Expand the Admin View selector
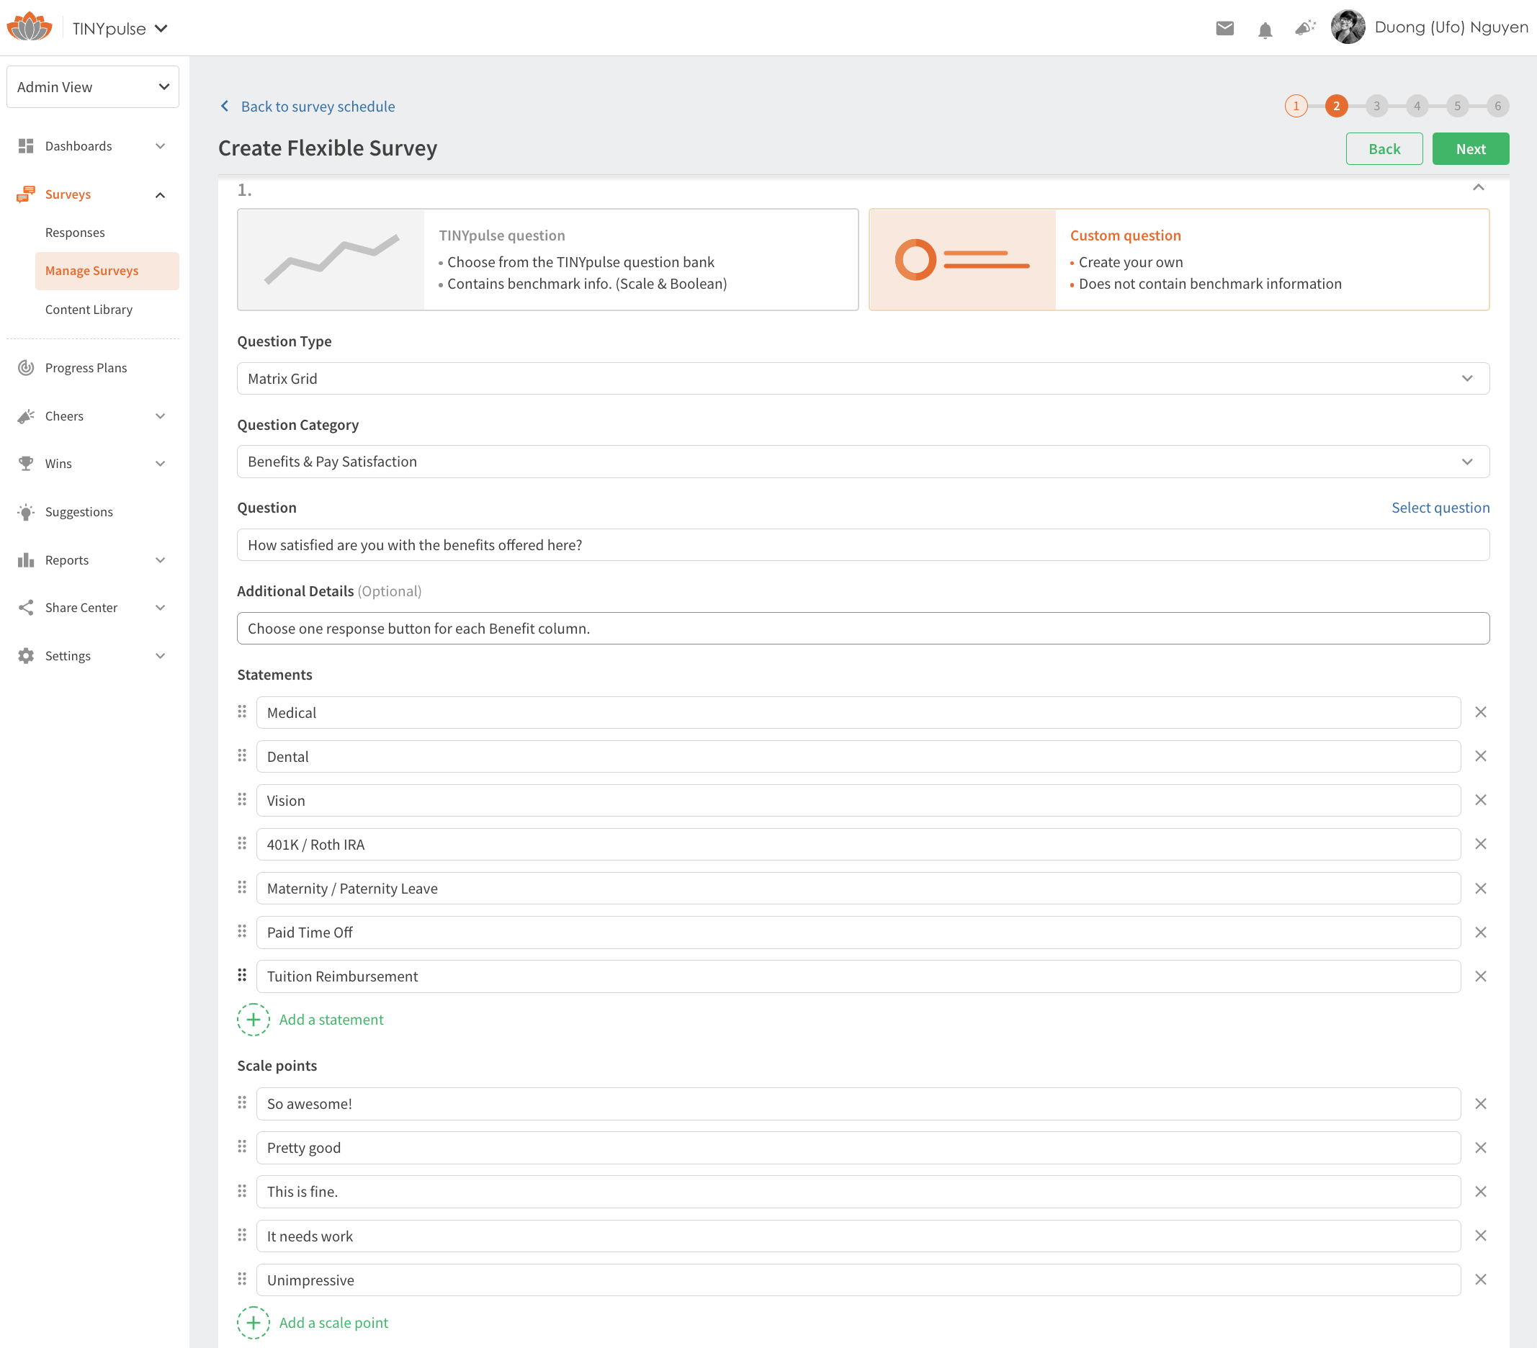Viewport: 1537px width, 1348px height. pos(92,87)
